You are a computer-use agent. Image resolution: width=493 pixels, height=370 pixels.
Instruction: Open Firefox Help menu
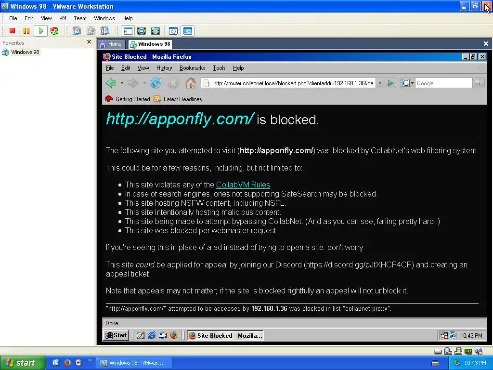[238, 68]
